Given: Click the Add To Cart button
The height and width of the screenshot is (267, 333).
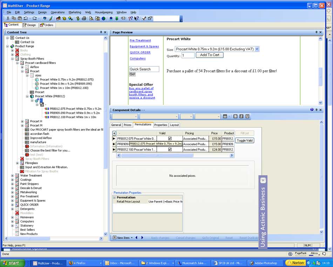Looking at the screenshot, I should click(x=210, y=55).
